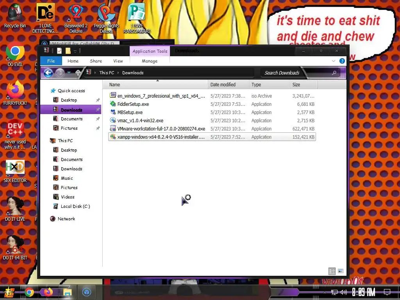Viewport: 400px width, 300px height.
Task: Open the Manage ribbon tab
Action: 150,61
